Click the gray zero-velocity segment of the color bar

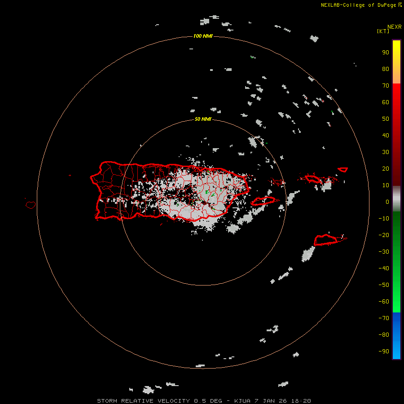[x=396, y=199]
